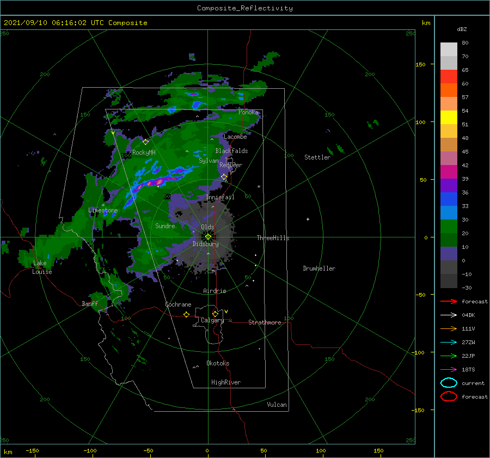The height and width of the screenshot is (458, 490).
Task: Select the green 22JP arrow legend icon
Action: (x=449, y=356)
